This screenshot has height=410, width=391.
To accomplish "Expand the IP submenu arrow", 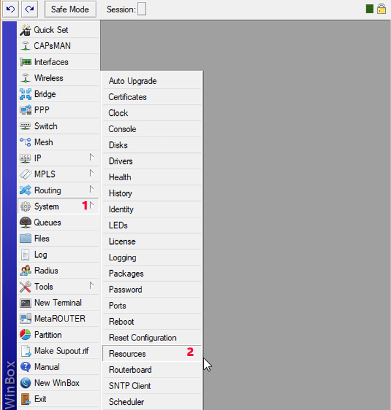I will [91, 157].
